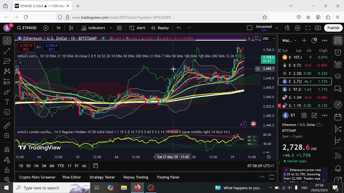Open watchlist three-dots settings menu
The width and height of the screenshot is (344, 193).
tap(324, 40)
